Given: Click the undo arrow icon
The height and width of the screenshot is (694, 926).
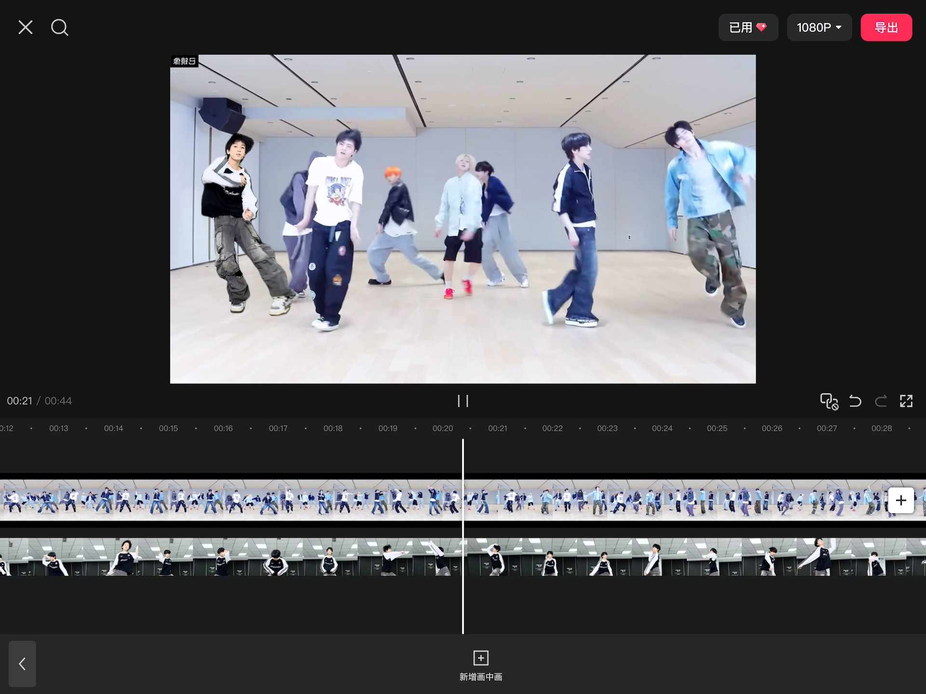Looking at the screenshot, I should (x=855, y=401).
